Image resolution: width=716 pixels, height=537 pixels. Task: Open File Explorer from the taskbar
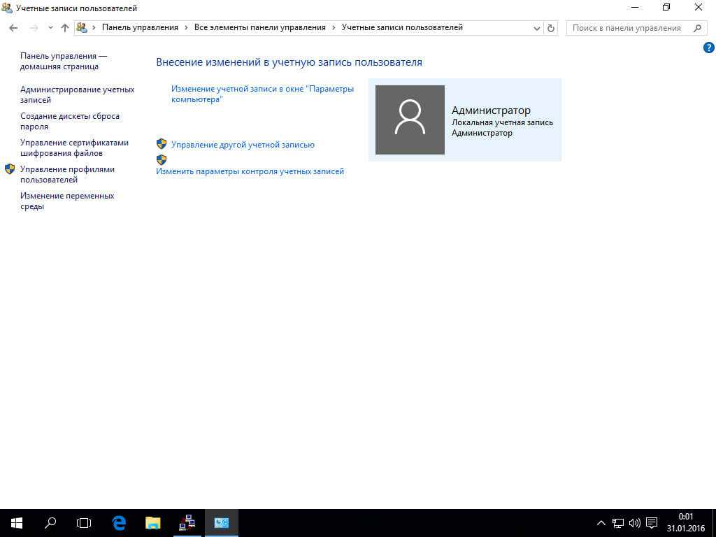(x=152, y=522)
